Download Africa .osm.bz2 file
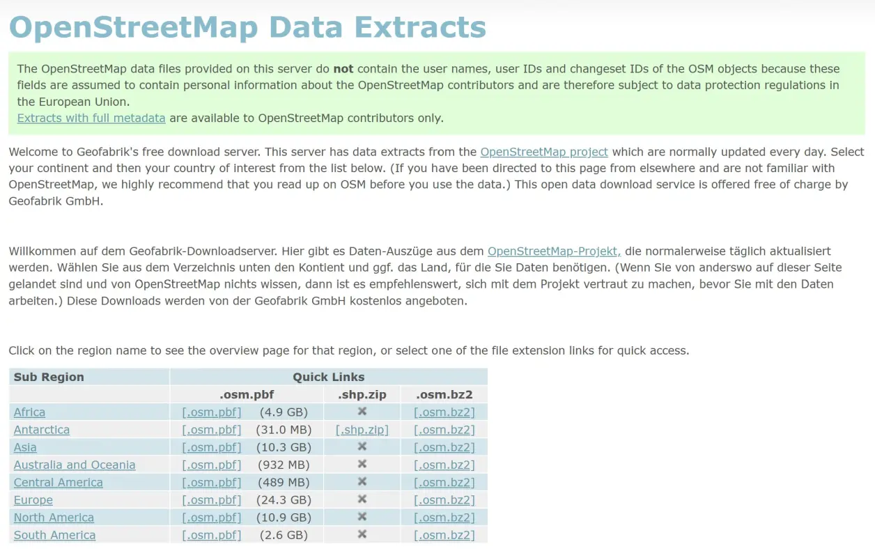Viewport: 875px width, 560px height. point(444,412)
